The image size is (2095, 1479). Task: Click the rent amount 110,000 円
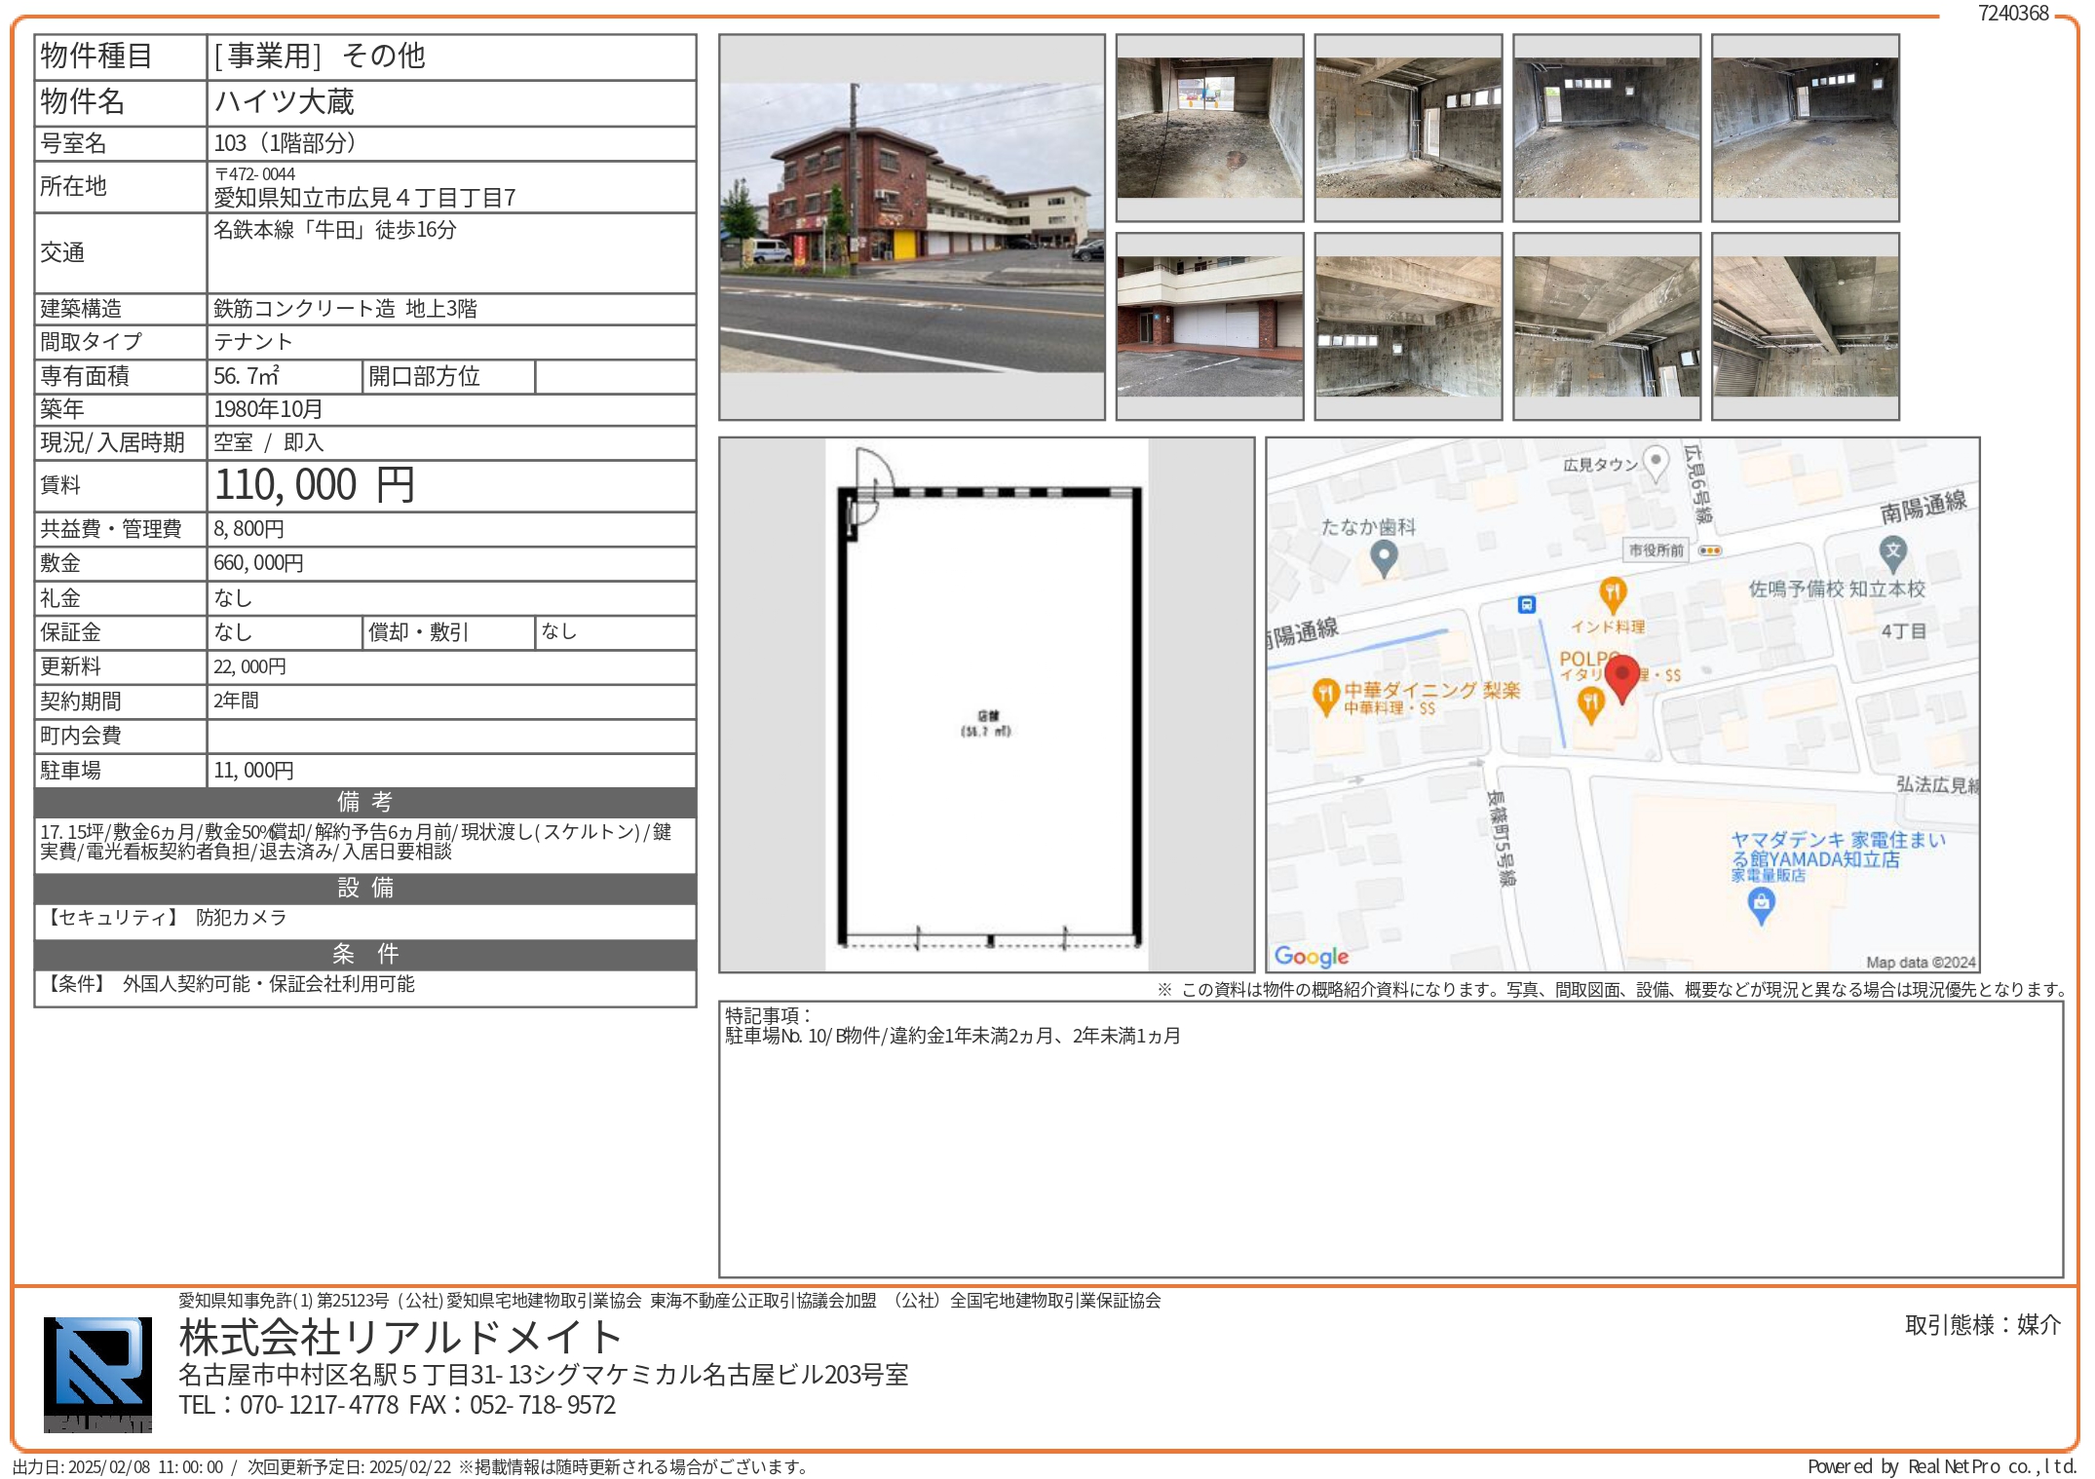coord(315,484)
